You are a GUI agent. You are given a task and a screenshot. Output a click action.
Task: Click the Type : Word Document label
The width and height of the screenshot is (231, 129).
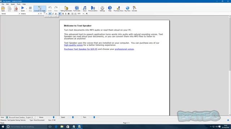(37, 120)
